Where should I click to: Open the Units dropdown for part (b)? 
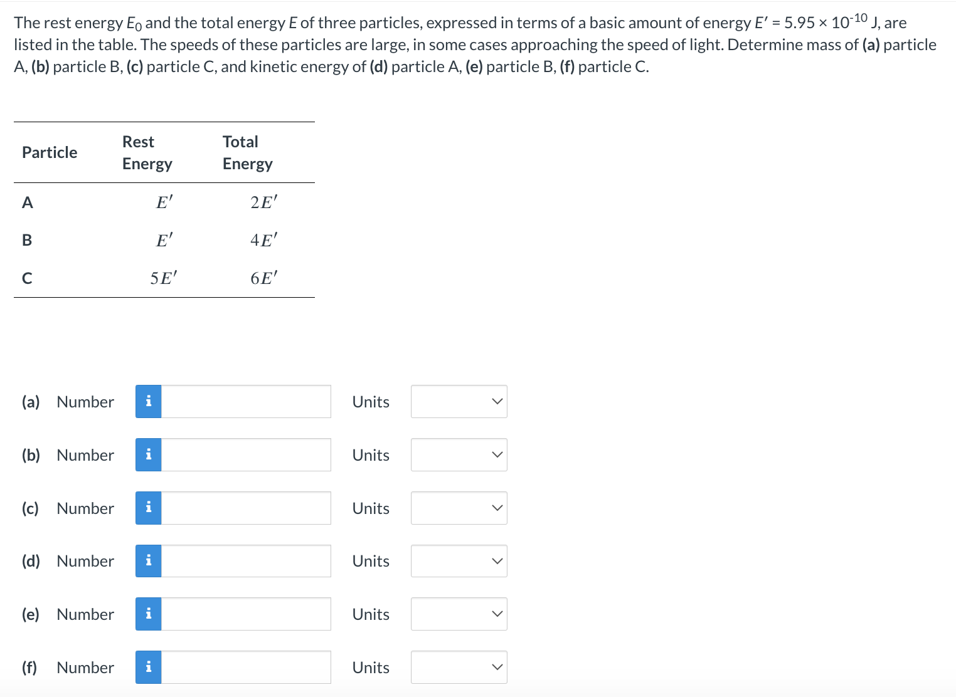459,455
